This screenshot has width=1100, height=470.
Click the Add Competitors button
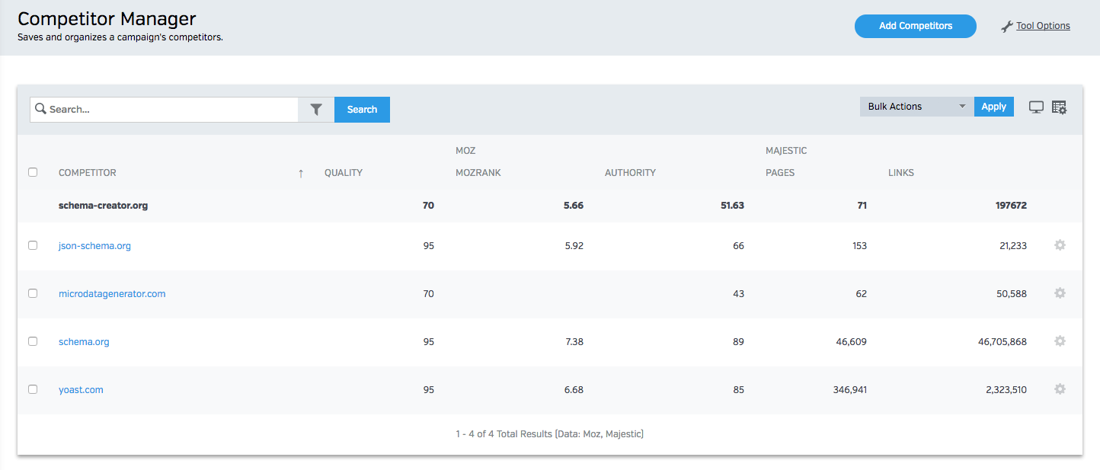coord(915,26)
